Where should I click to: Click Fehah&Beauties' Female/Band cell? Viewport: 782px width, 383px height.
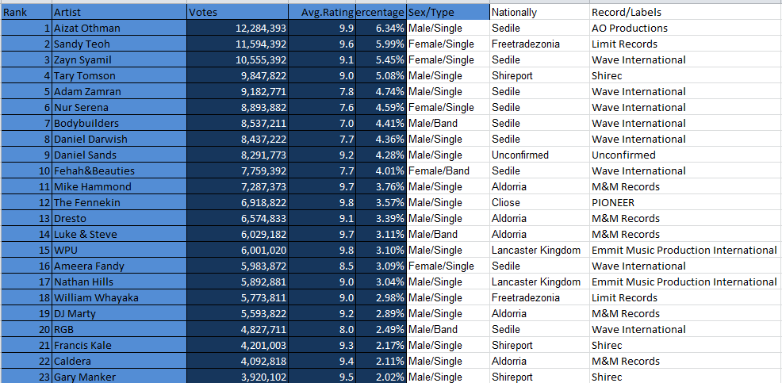click(448, 170)
